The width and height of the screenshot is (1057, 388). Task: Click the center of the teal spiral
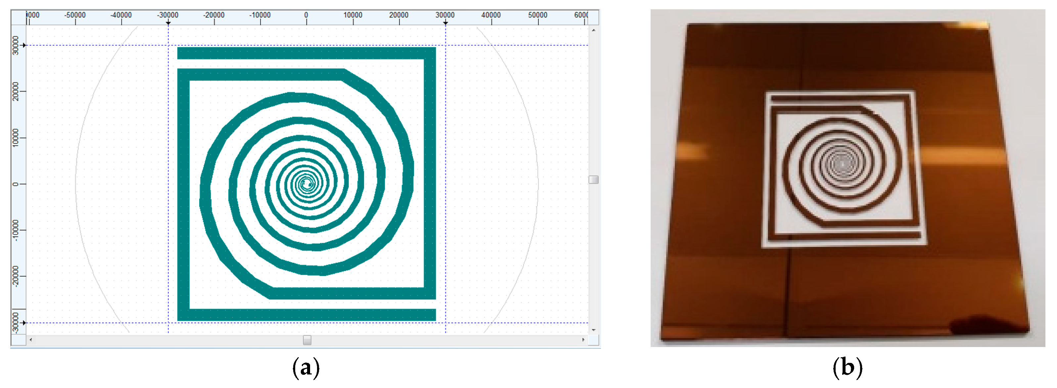(306, 184)
